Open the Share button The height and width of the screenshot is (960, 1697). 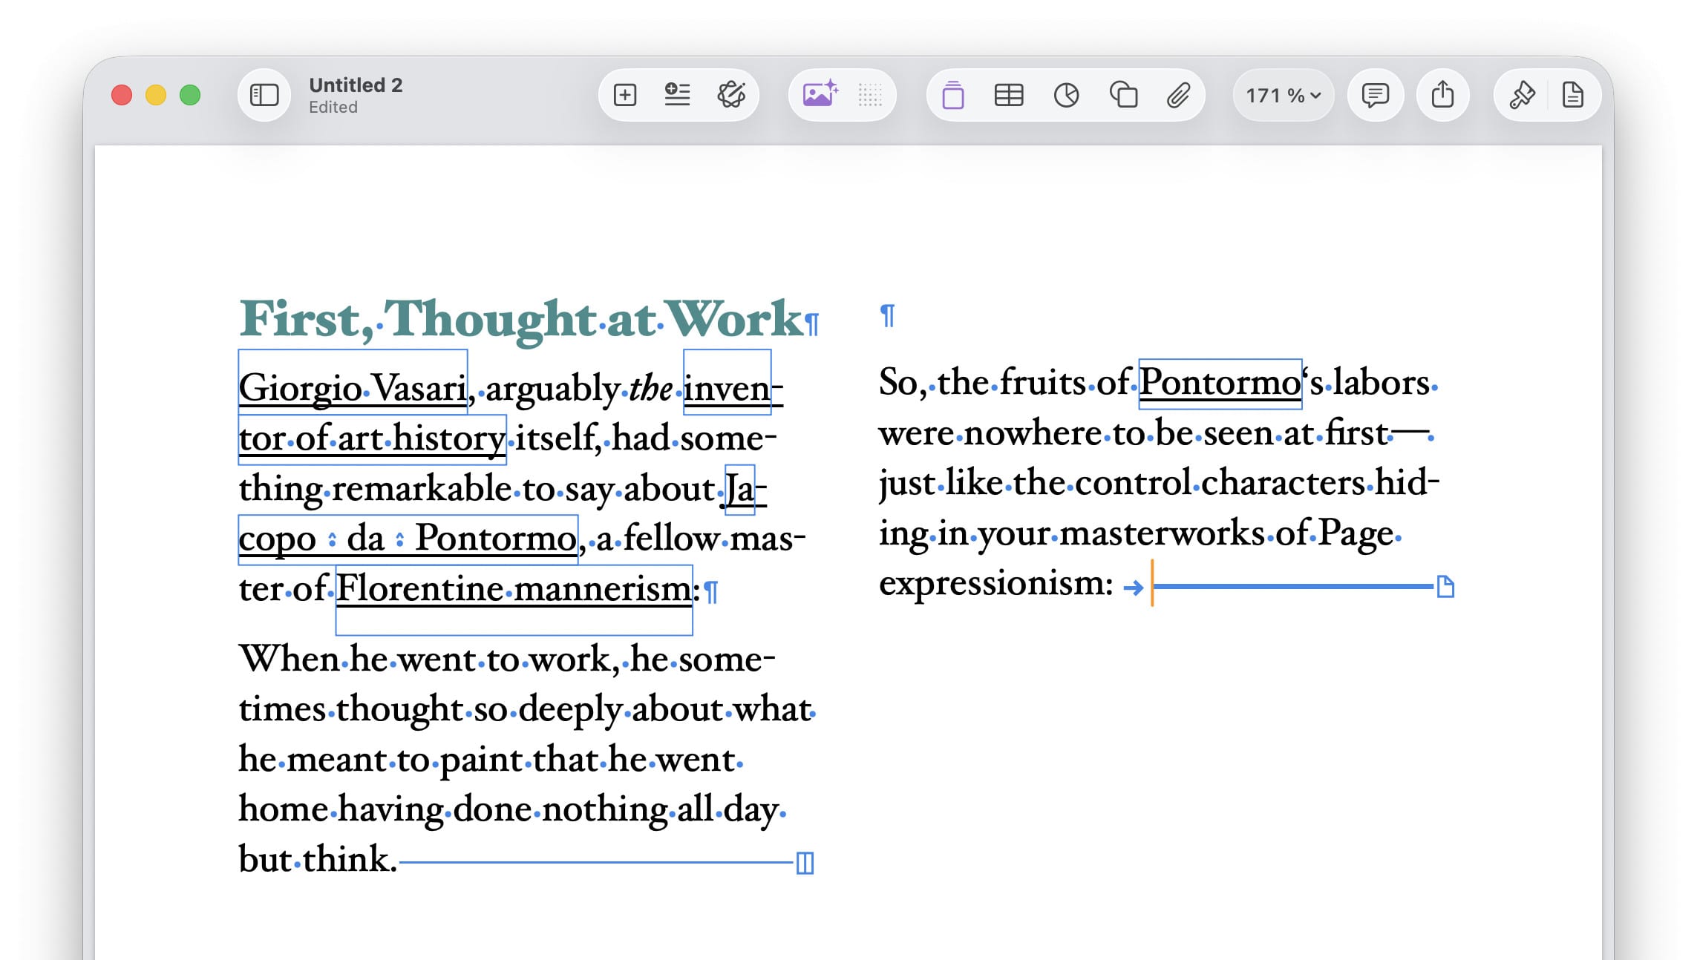click(x=1442, y=95)
